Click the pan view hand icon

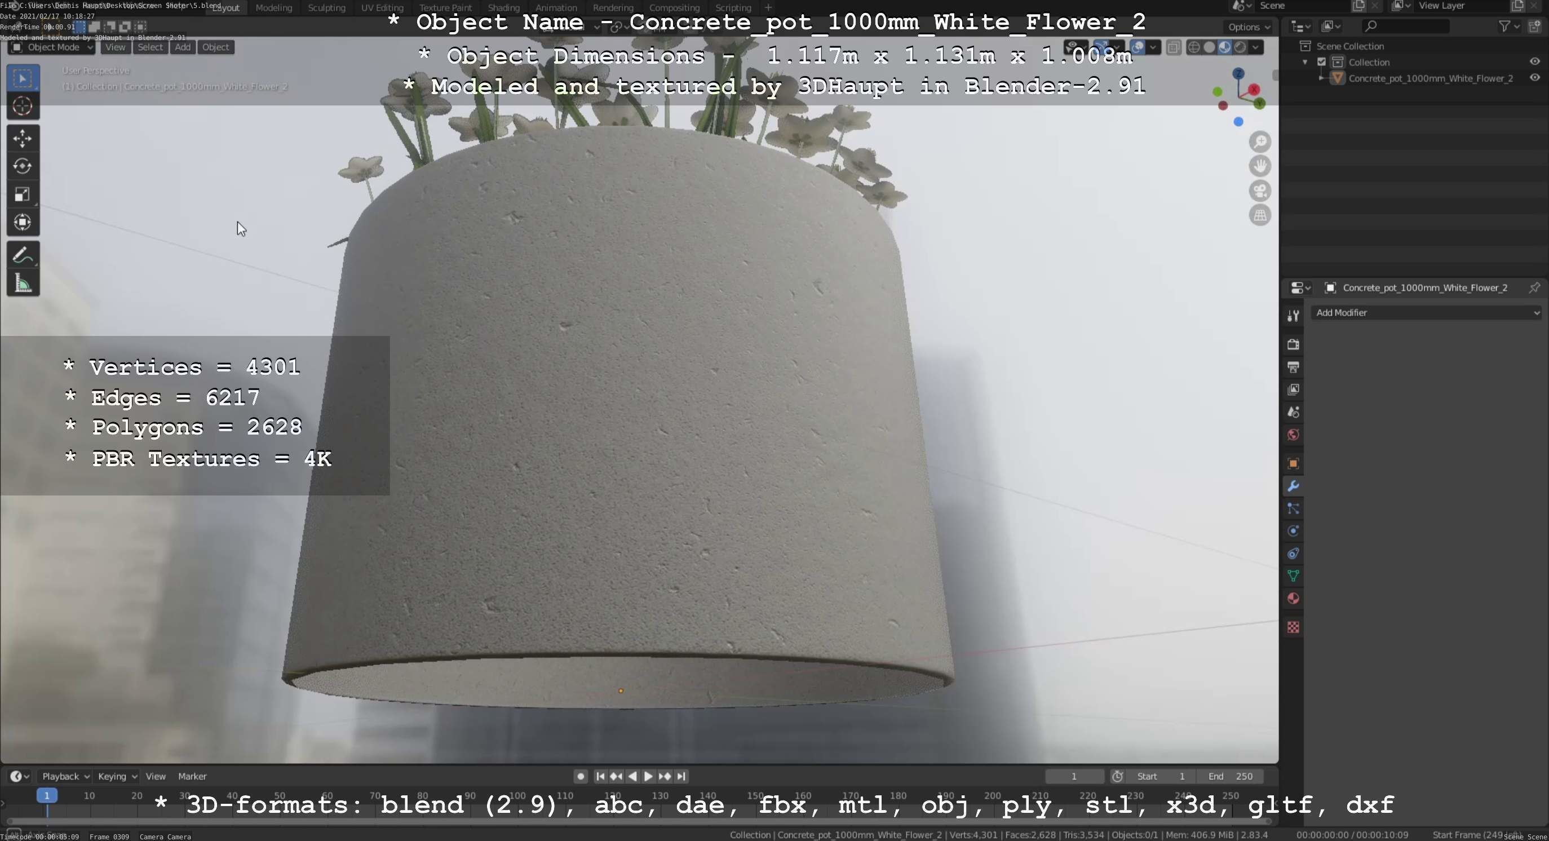click(1260, 166)
